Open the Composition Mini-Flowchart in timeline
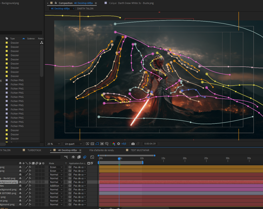This screenshot has width=263, height=209. click(x=66, y=157)
